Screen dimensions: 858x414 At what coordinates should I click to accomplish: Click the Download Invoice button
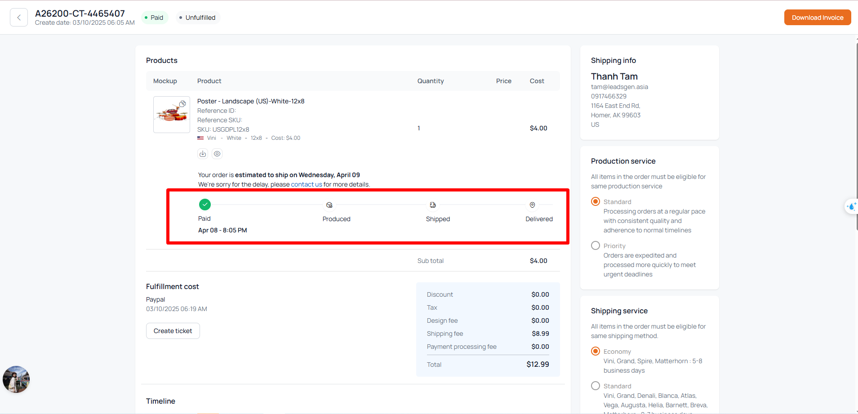click(x=817, y=18)
